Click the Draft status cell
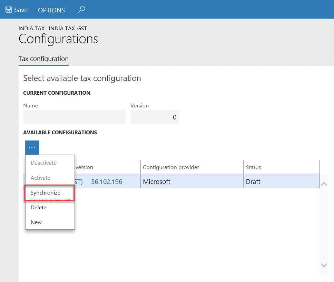334x282 pixels. [282, 181]
